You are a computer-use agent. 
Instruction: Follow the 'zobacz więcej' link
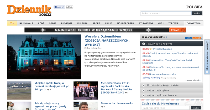tap(193, 80)
